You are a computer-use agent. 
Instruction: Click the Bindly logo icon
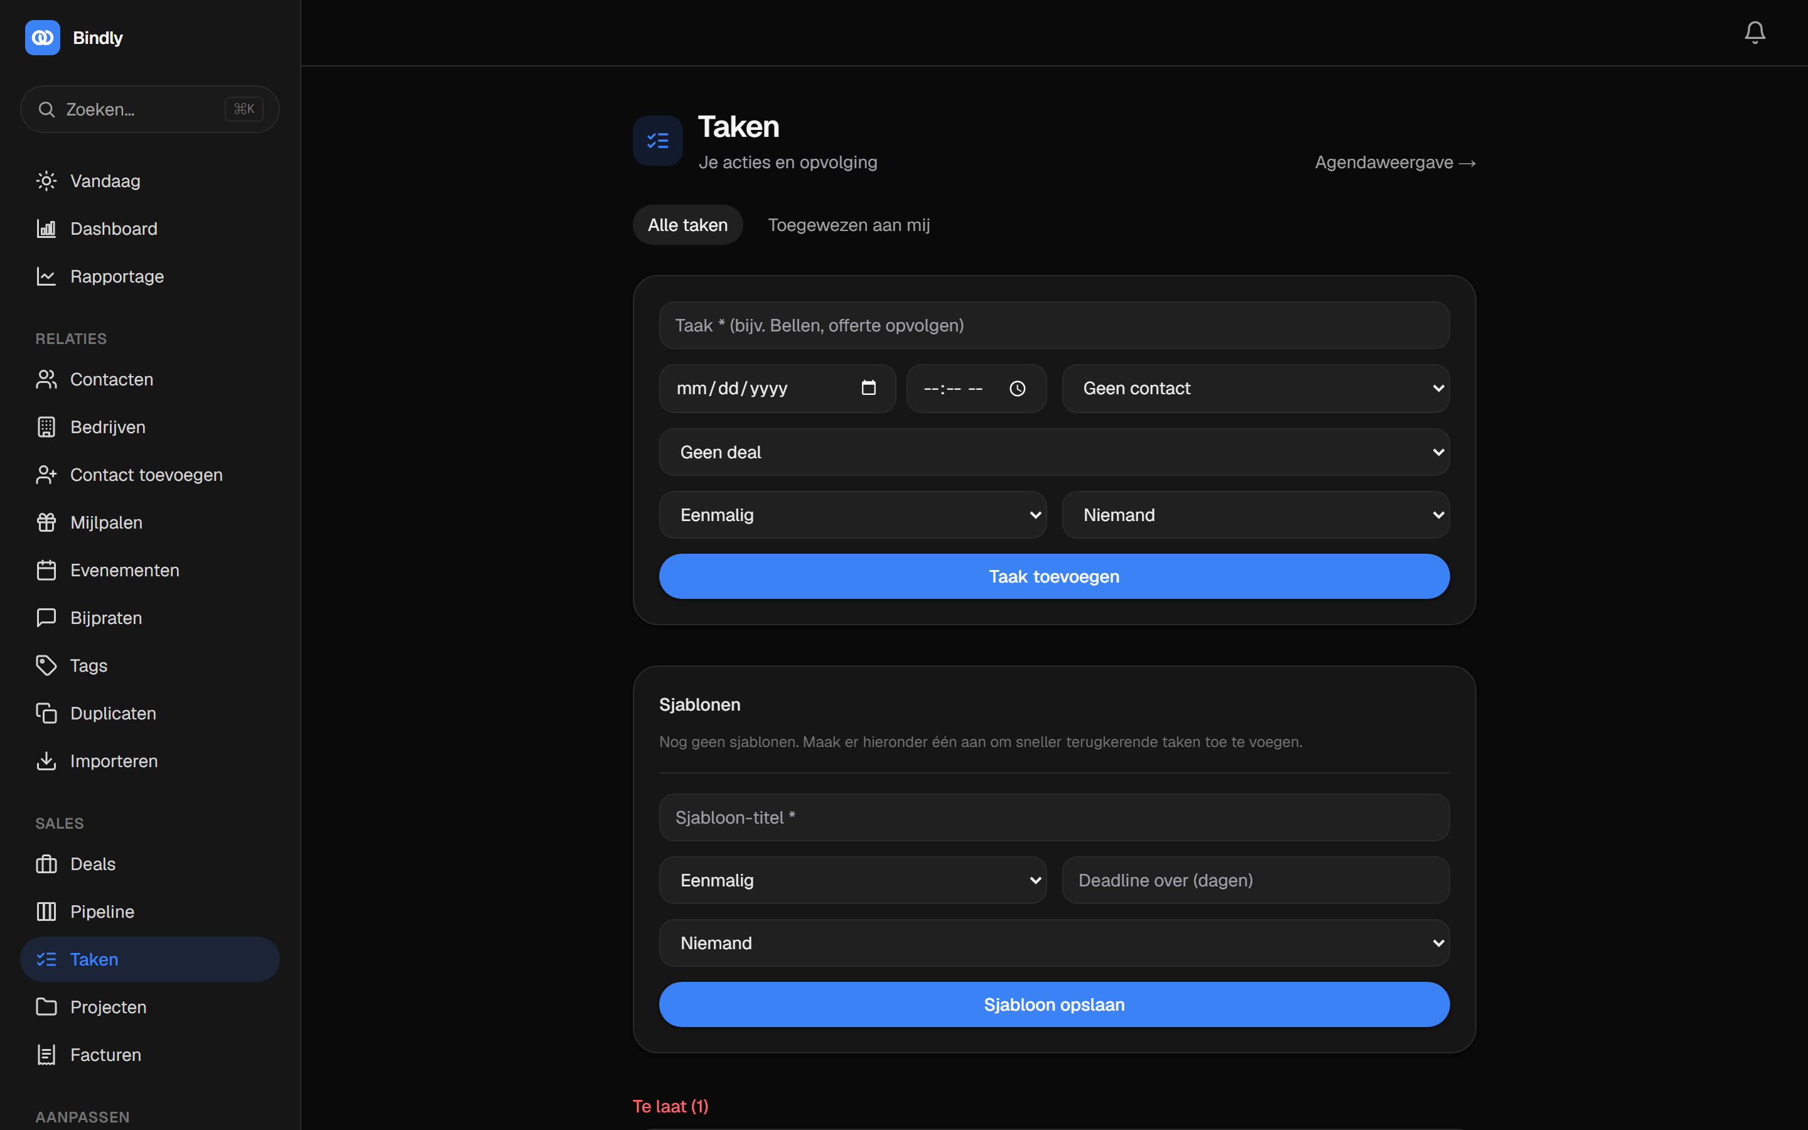[x=43, y=38]
